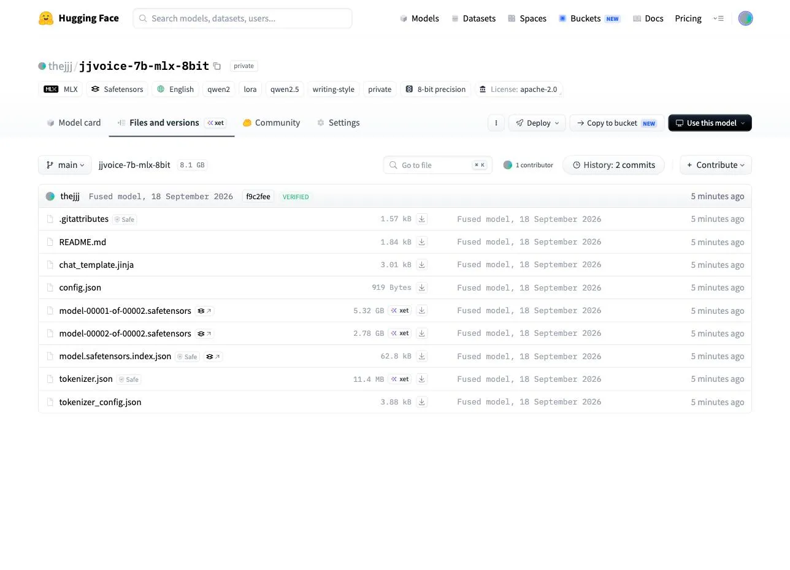Open the thejjj owner link in title

(60, 66)
